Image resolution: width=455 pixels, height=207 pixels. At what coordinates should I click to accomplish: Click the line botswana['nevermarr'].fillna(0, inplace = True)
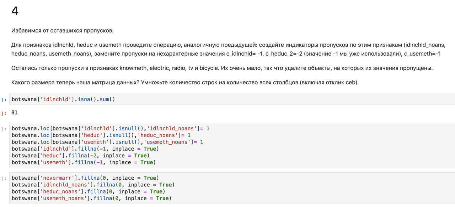point(85,178)
